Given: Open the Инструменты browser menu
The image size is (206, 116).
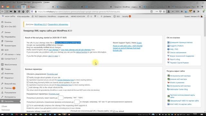Looking at the screenshot, I should (37, 2).
